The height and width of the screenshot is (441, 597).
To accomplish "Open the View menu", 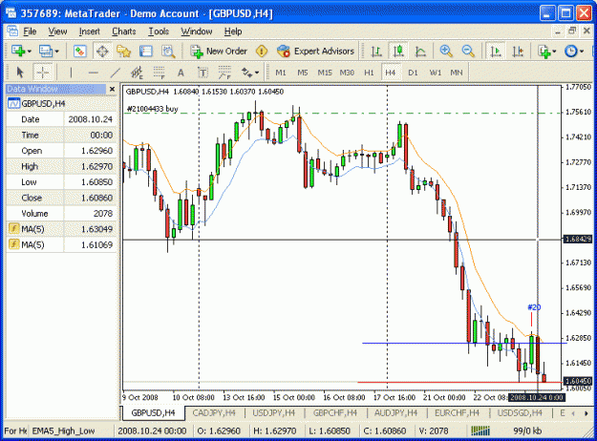I will pyautogui.click(x=57, y=31).
